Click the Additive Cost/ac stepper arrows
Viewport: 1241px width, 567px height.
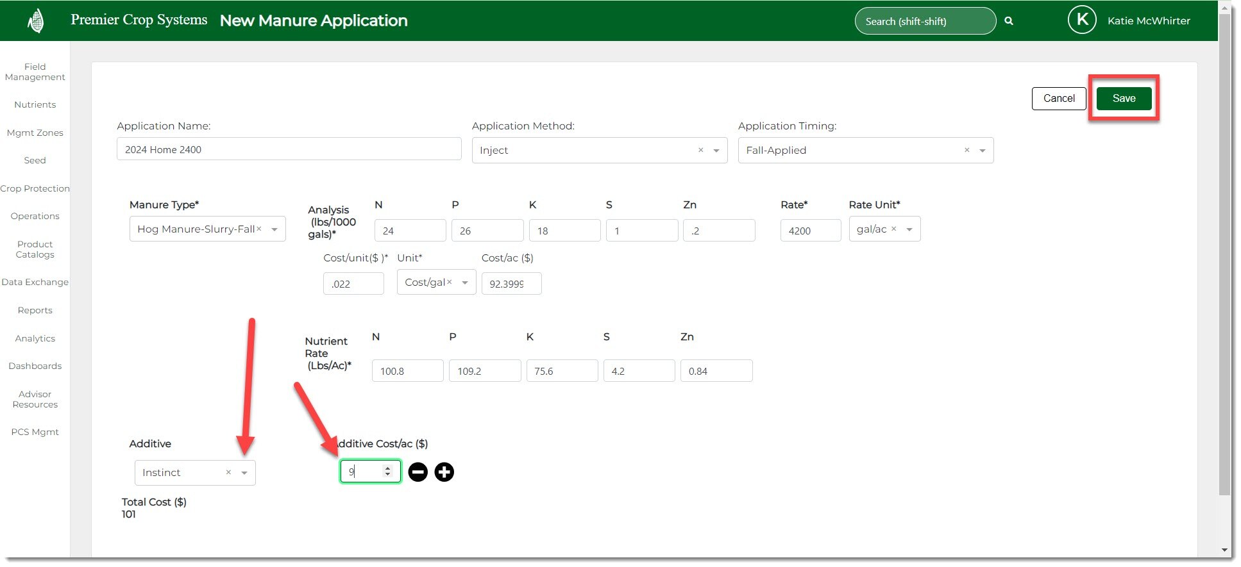tap(387, 472)
